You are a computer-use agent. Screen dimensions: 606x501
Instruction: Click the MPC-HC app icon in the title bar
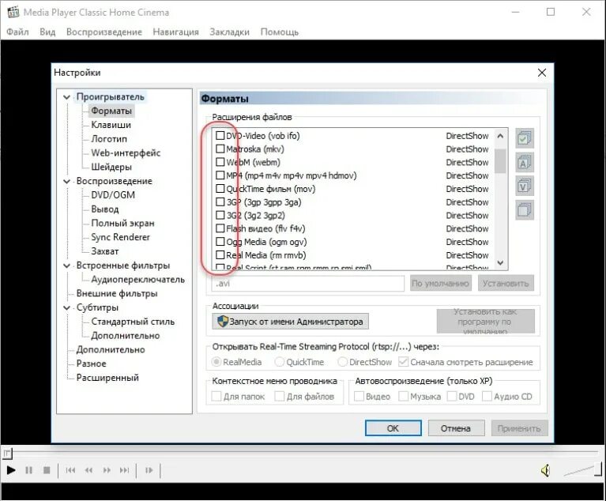click(13, 13)
